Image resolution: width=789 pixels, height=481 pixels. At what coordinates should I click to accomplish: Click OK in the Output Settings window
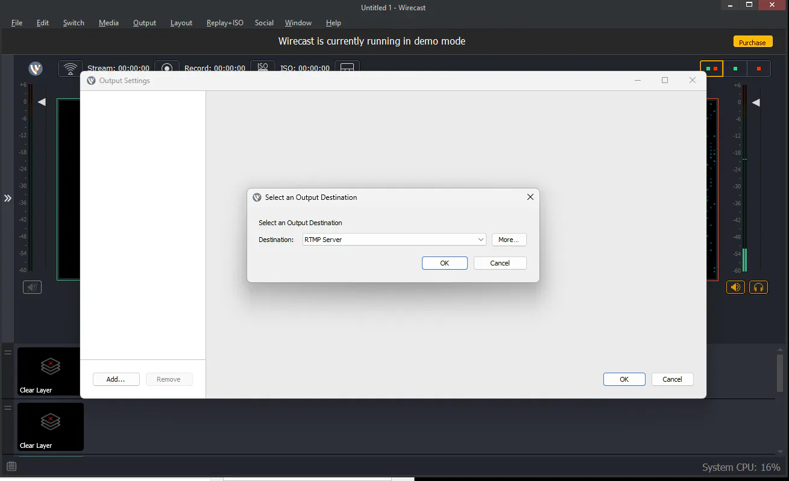click(624, 379)
